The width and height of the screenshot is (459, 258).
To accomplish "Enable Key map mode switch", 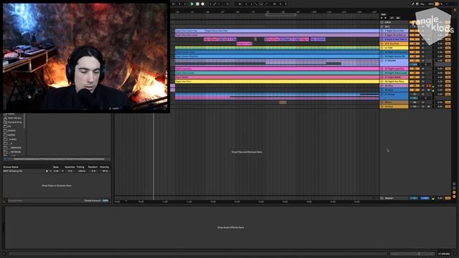I will point(422,4).
